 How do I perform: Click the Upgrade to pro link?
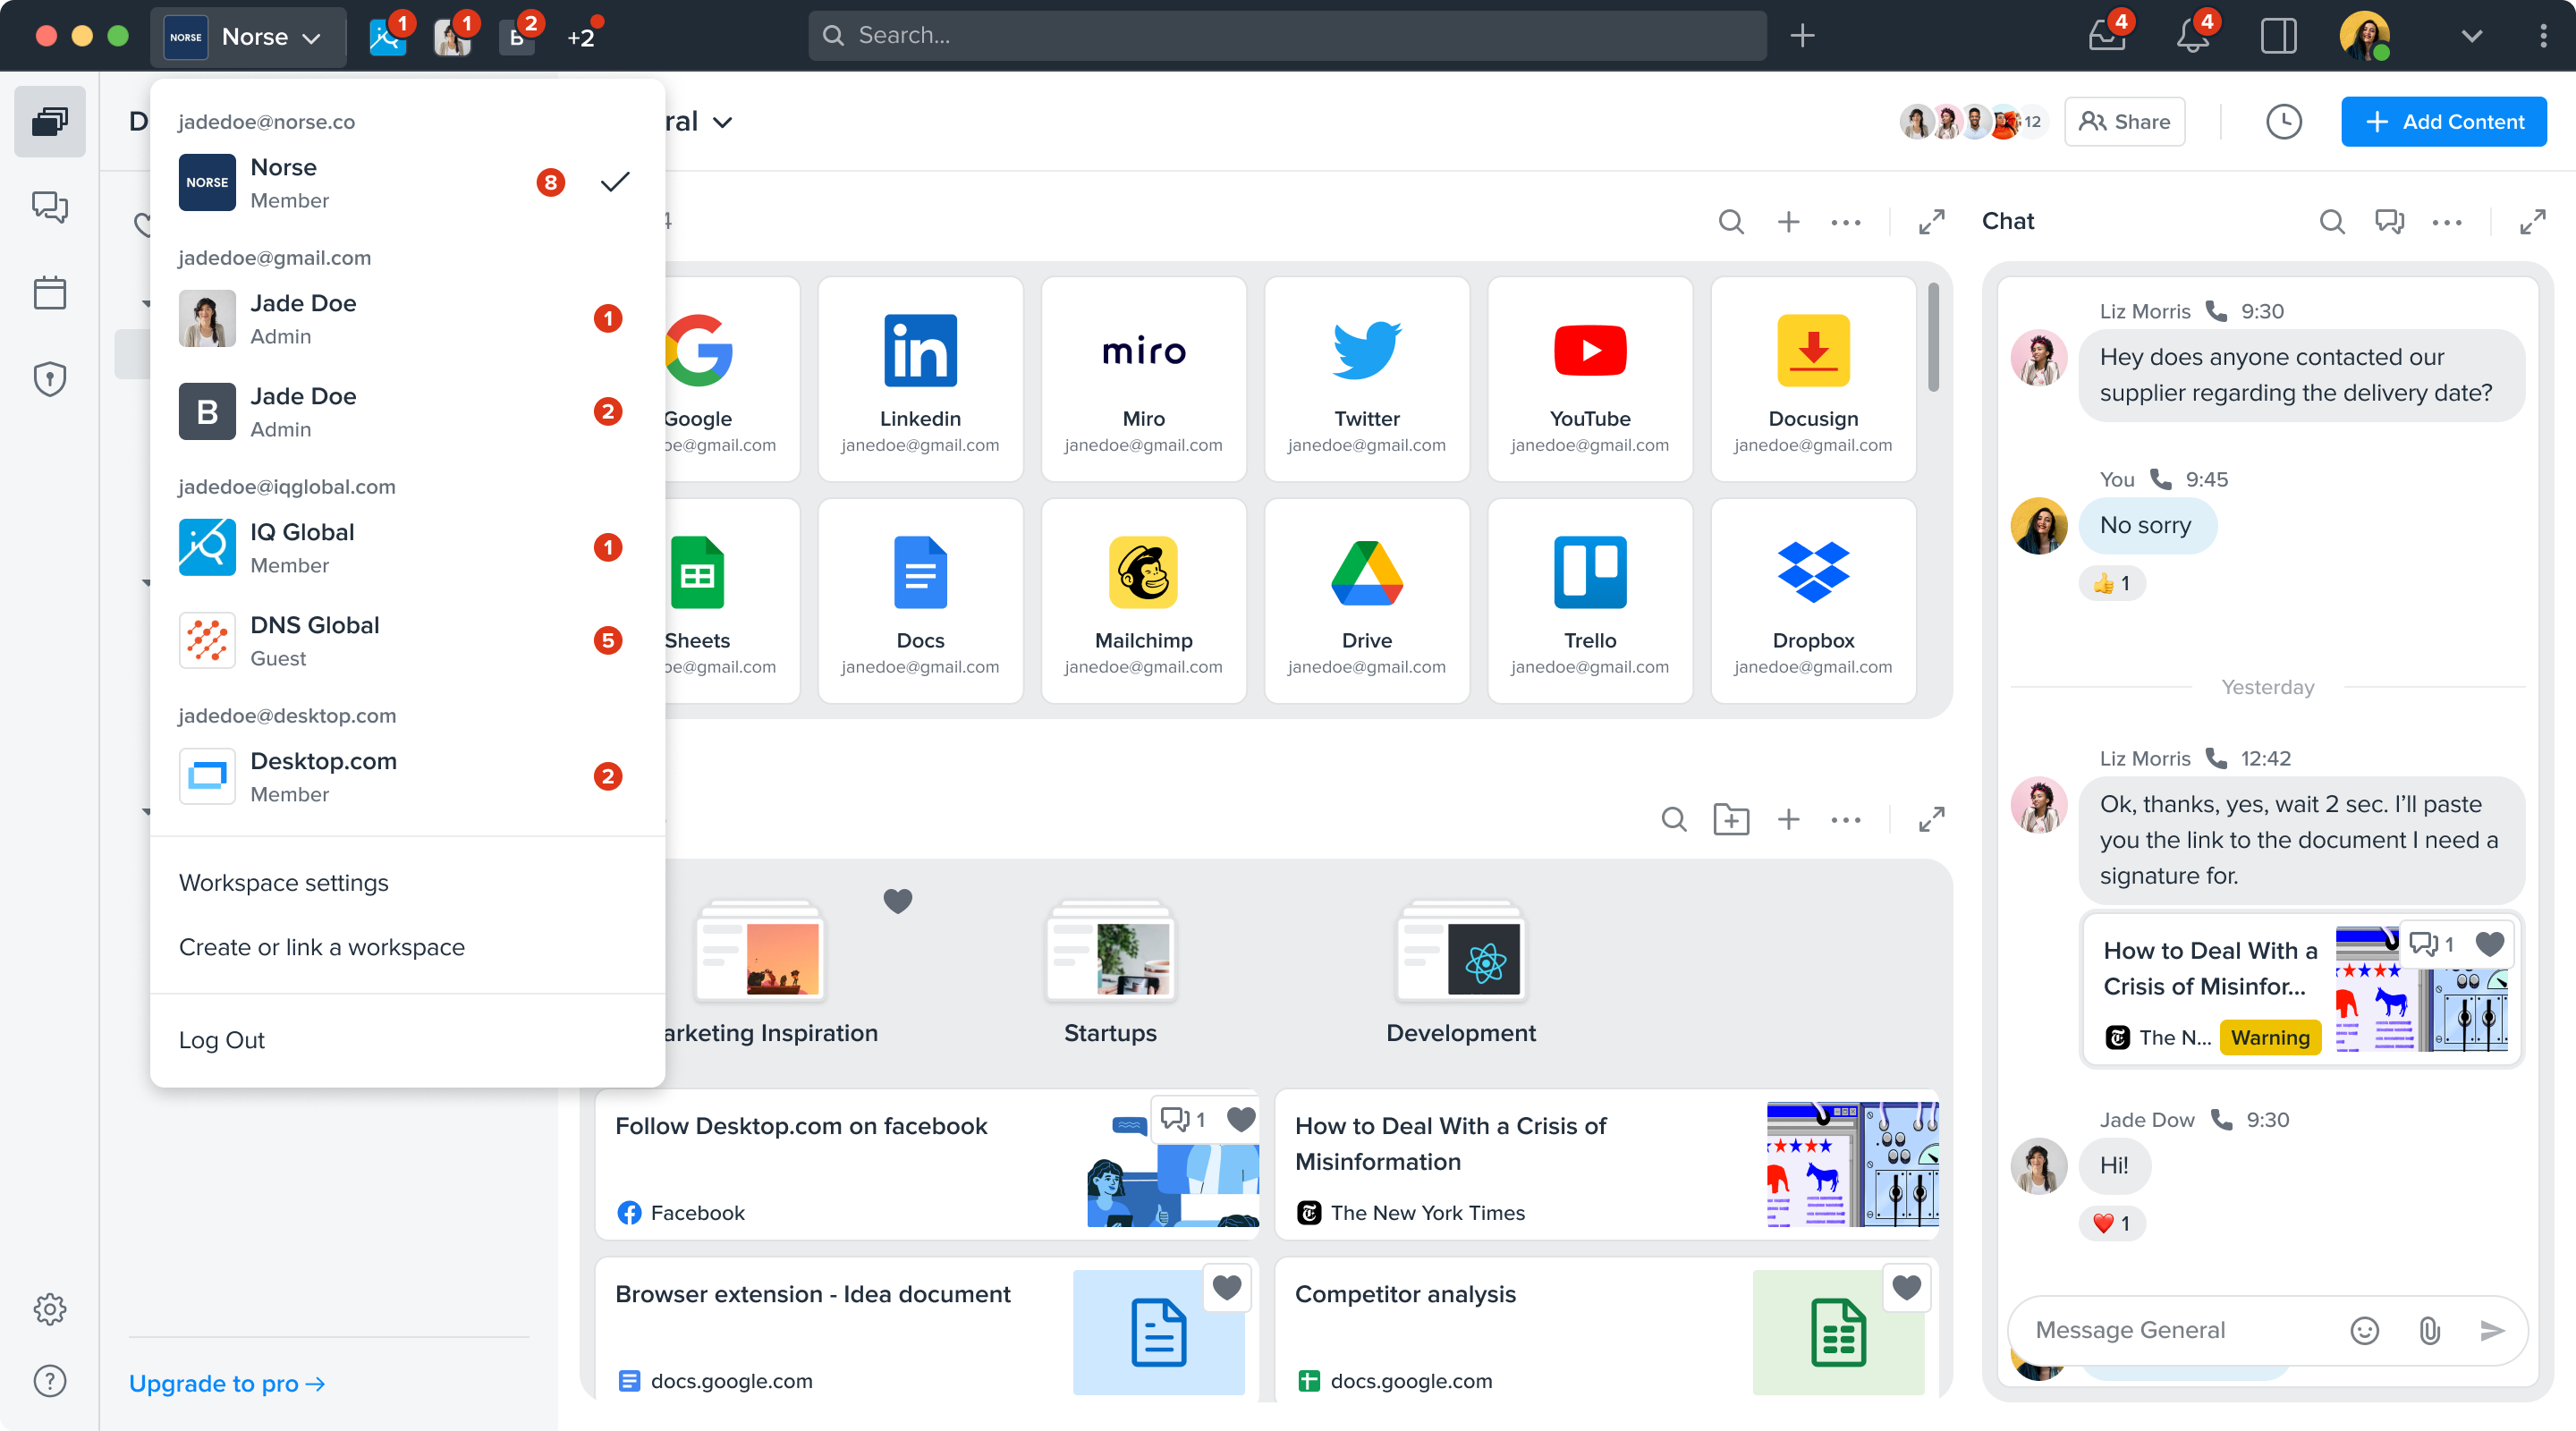[226, 1383]
